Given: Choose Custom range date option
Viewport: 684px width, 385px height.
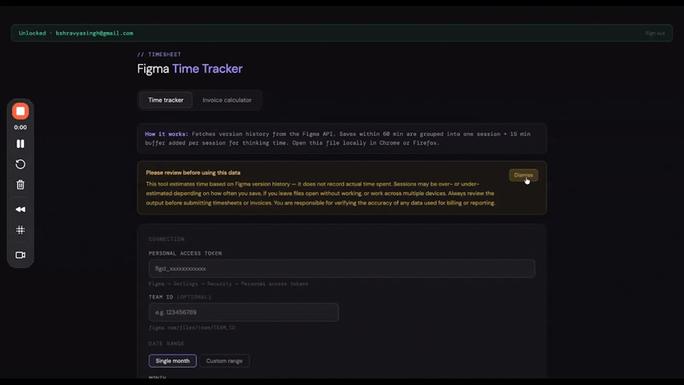Looking at the screenshot, I should (x=224, y=361).
